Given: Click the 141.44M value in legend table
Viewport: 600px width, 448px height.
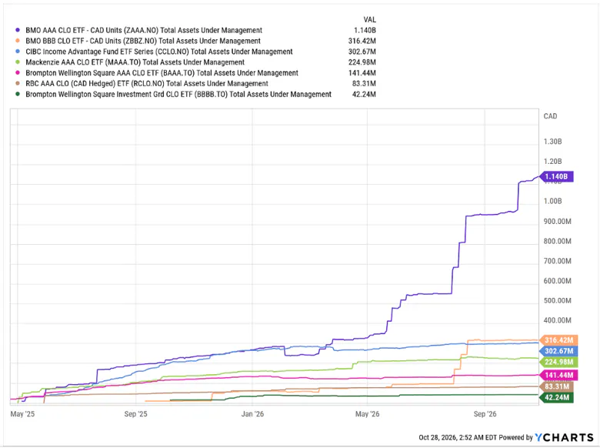Looking at the screenshot, I should [362, 73].
